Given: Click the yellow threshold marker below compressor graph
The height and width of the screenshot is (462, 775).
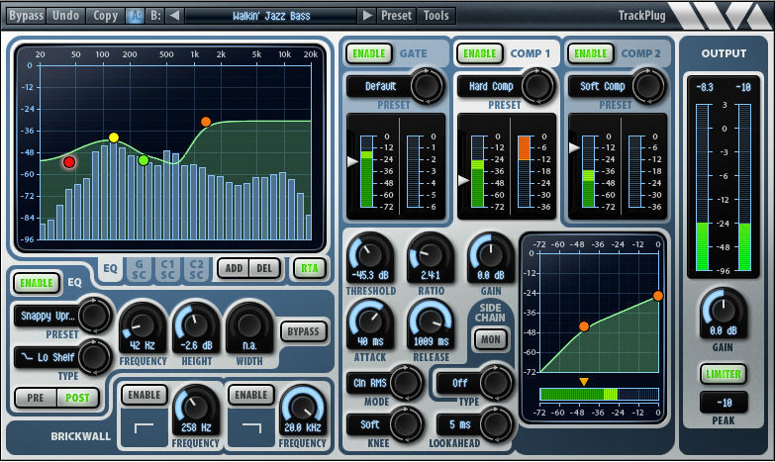Looking at the screenshot, I should click(584, 382).
